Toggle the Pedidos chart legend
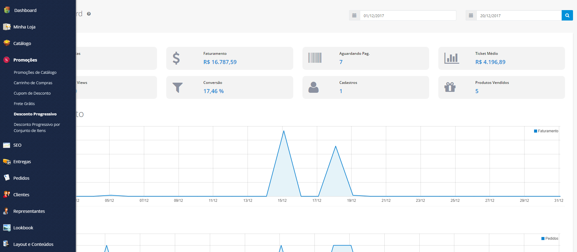 (550, 239)
